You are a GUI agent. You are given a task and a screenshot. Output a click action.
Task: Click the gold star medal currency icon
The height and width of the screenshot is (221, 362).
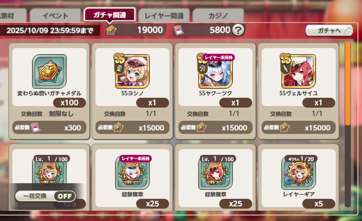click(111, 30)
